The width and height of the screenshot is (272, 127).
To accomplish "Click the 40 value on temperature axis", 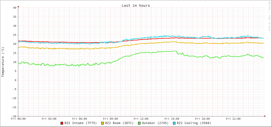I will point(15,8).
